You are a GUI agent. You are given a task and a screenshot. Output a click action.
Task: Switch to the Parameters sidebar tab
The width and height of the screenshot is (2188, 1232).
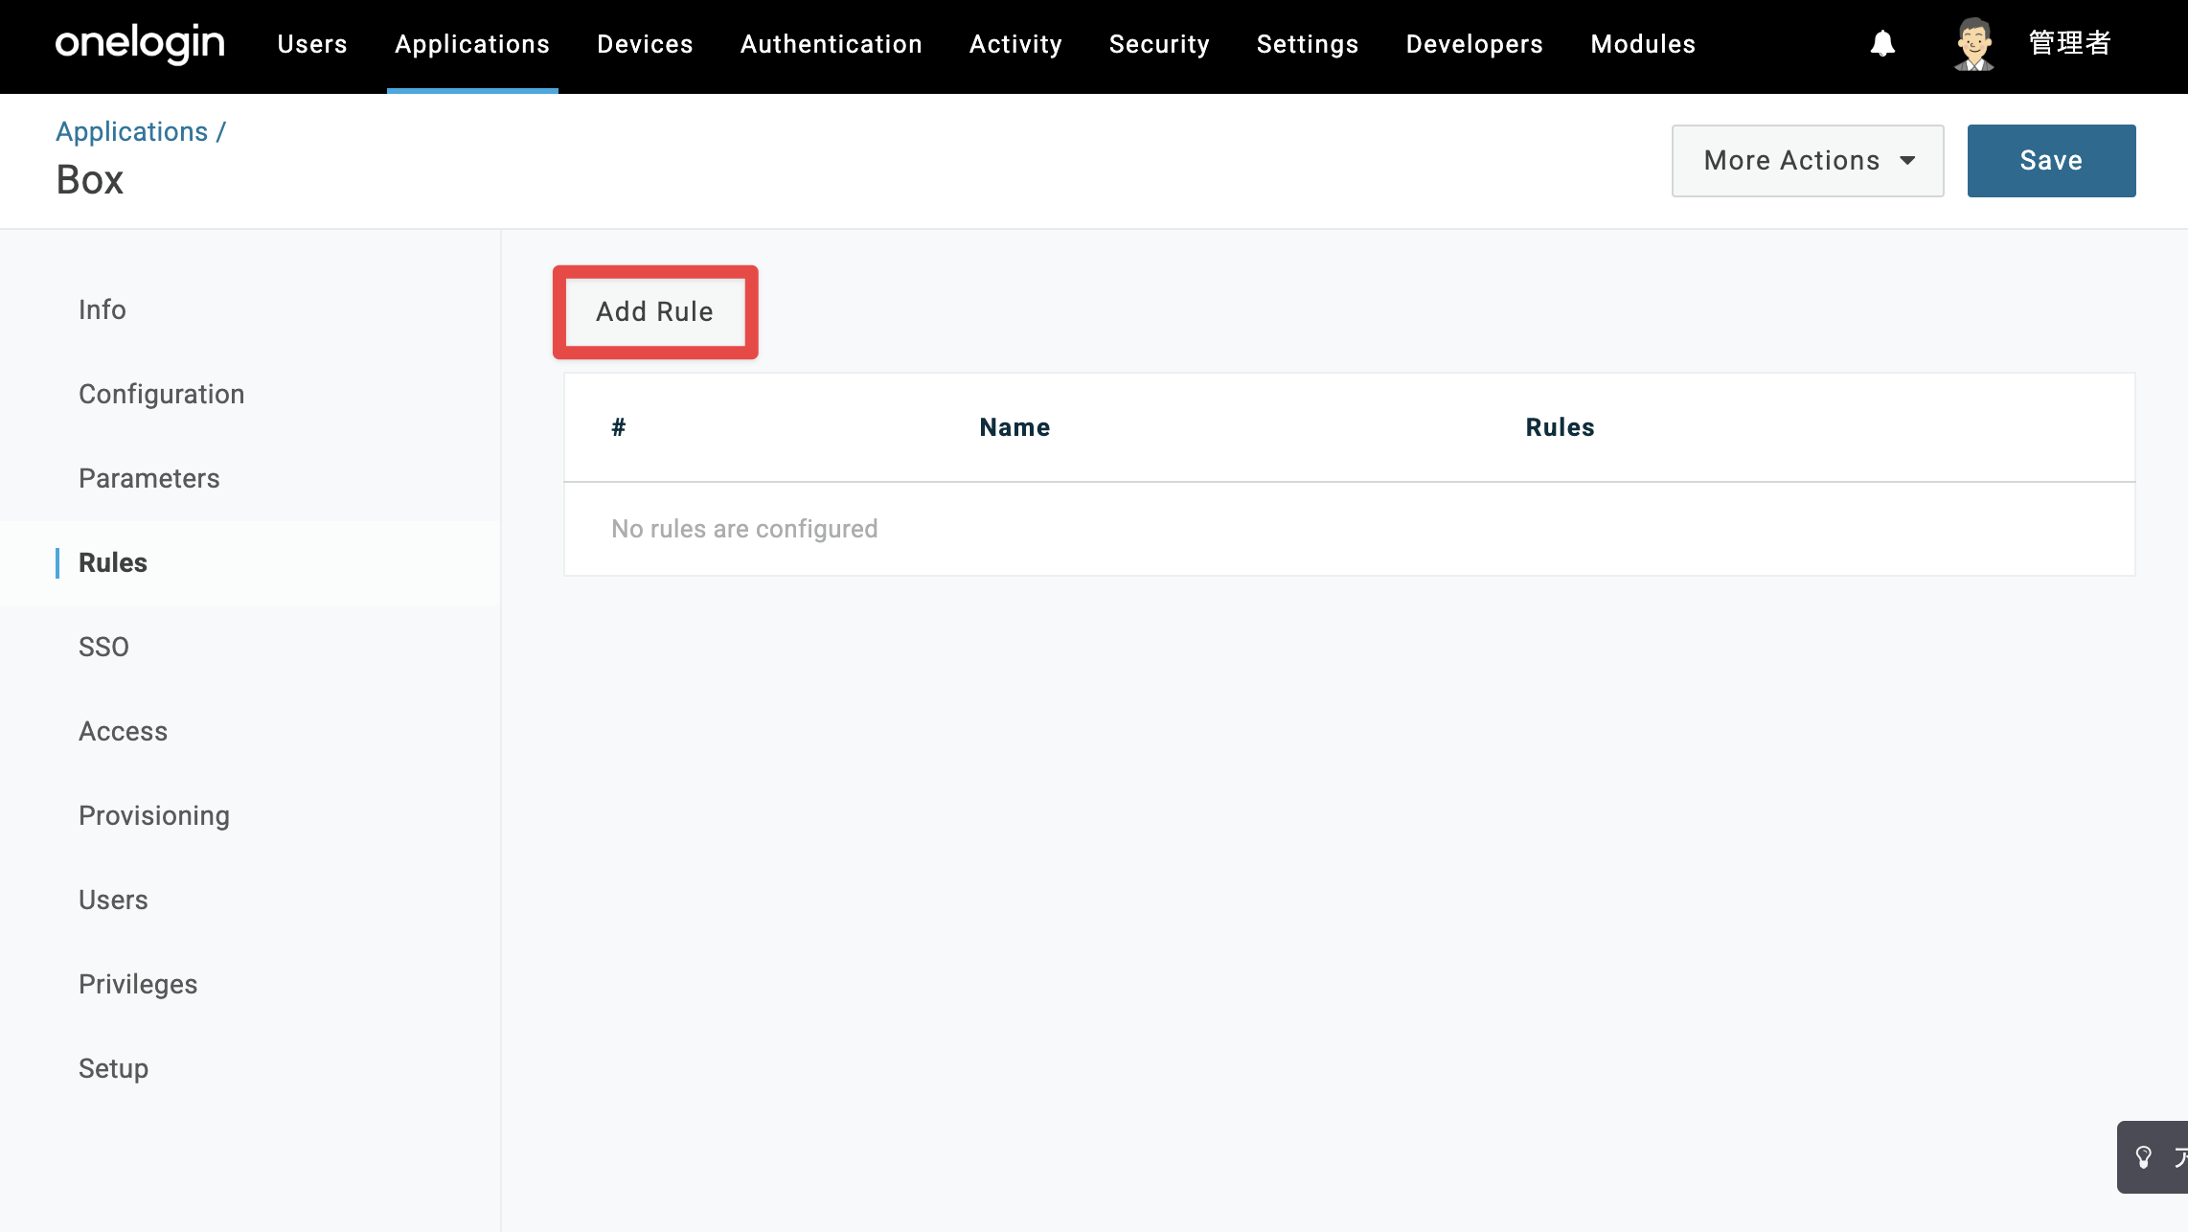pyautogui.click(x=149, y=478)
